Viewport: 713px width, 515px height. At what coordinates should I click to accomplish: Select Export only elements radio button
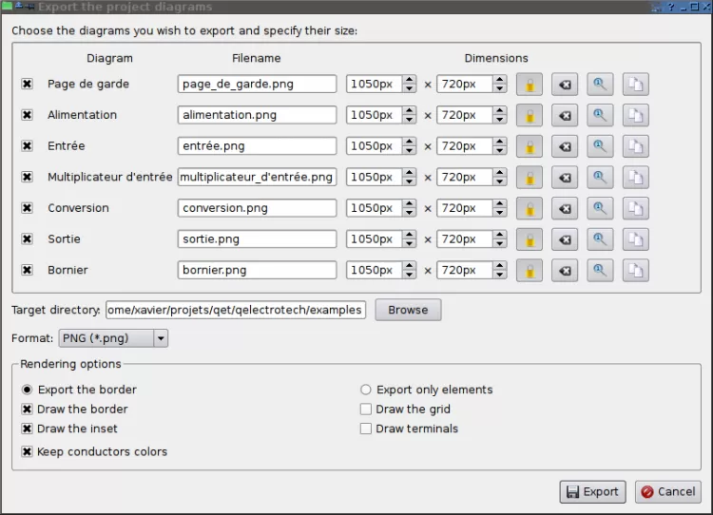[x=366, y=390]
